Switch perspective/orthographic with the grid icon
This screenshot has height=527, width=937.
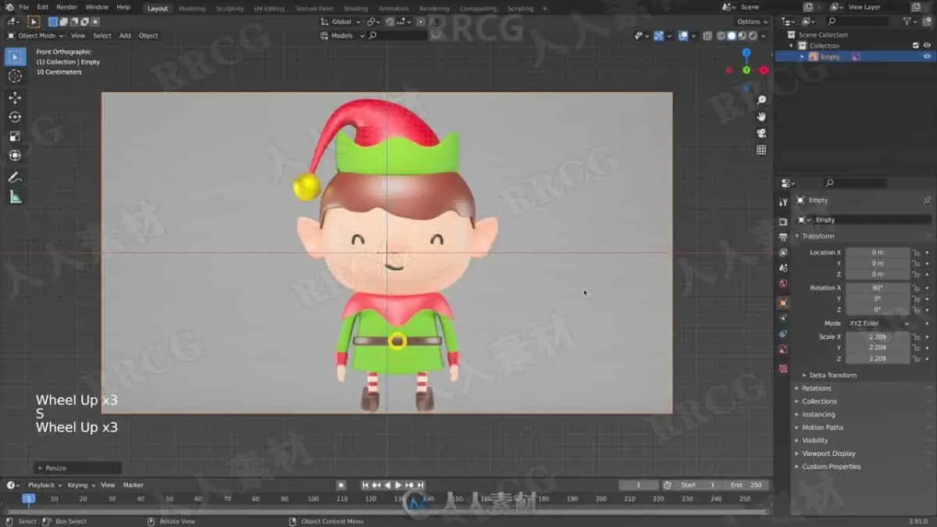tap(761, 150)
